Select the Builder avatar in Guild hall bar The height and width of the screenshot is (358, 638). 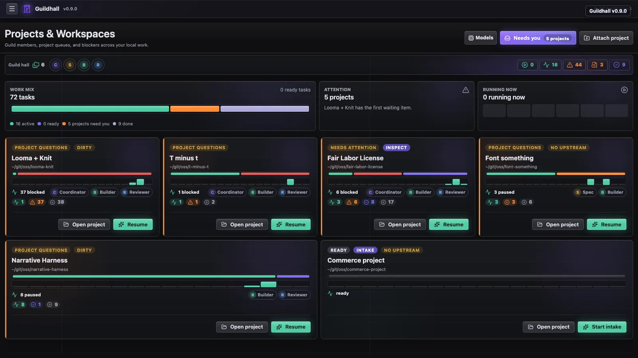point(84,65)
